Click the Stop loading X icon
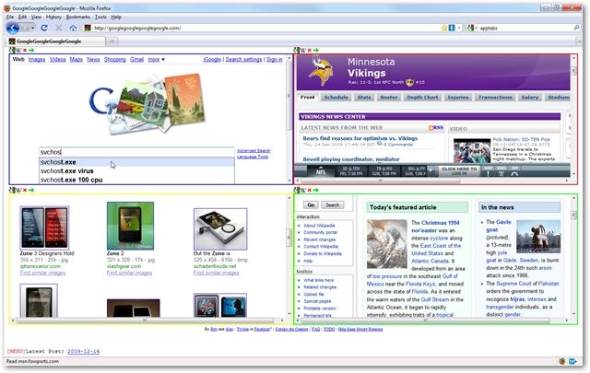Image resolution: width=590 pixels, height=373 pixels. pyautogui.click(x=59, y=28)
